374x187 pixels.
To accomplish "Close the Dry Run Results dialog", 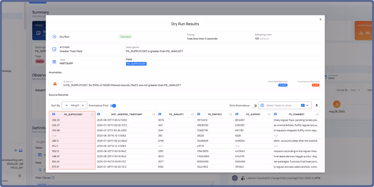I will (x=321, y=19).
